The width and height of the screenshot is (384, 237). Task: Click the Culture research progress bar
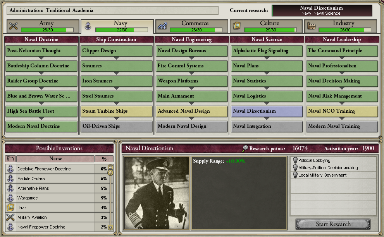tap(270, 30)
